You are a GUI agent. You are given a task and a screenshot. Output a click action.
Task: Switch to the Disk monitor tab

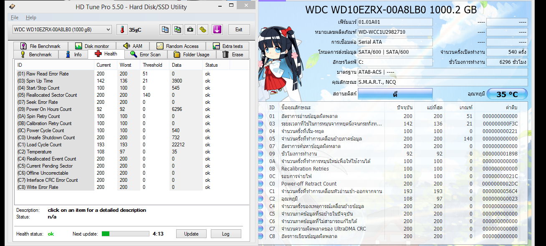92,46
